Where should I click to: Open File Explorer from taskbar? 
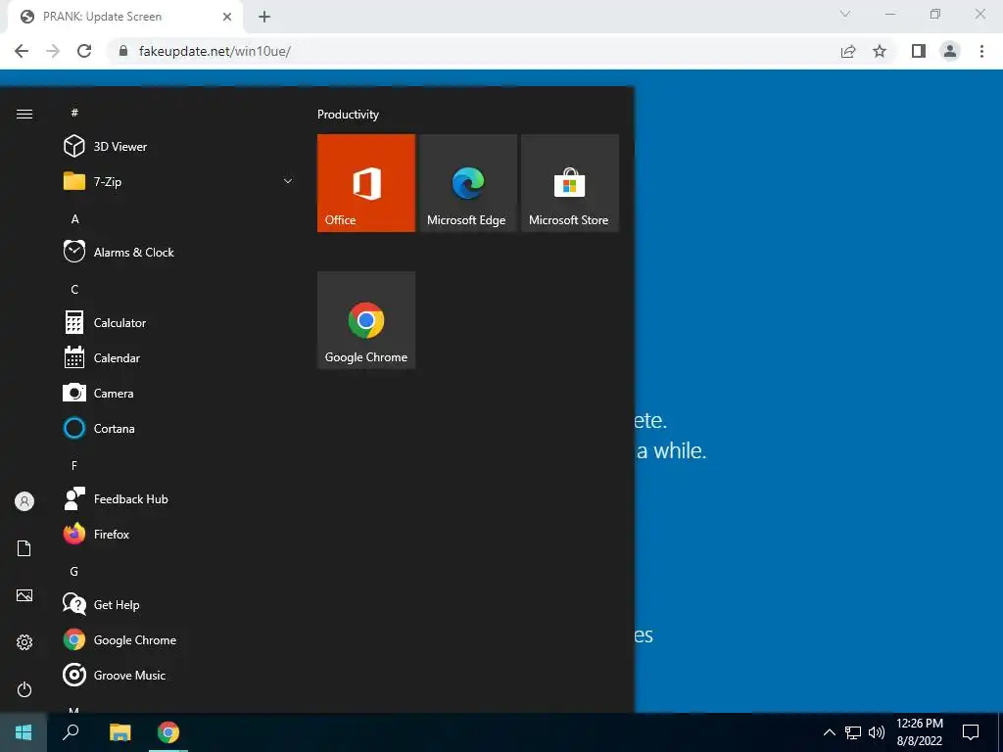point(120,732)
